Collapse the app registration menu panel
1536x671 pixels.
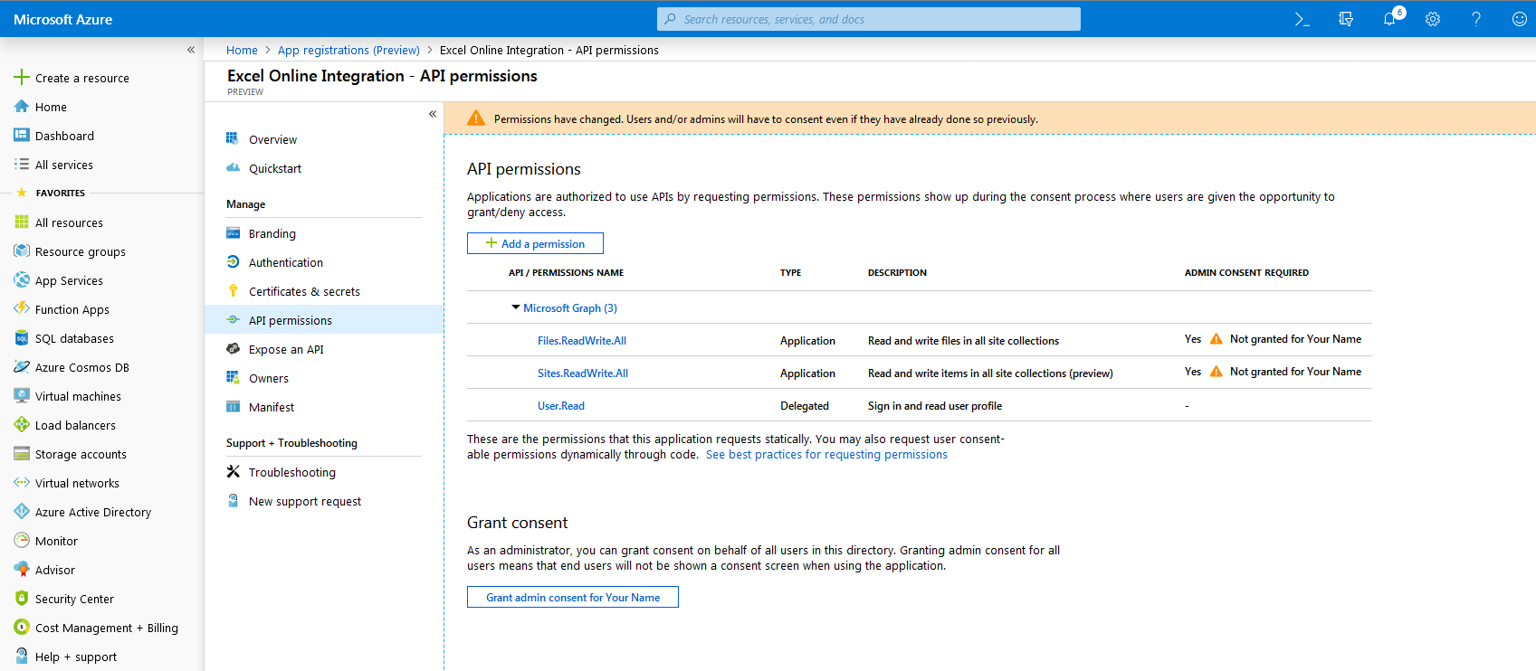coord(433,114)
